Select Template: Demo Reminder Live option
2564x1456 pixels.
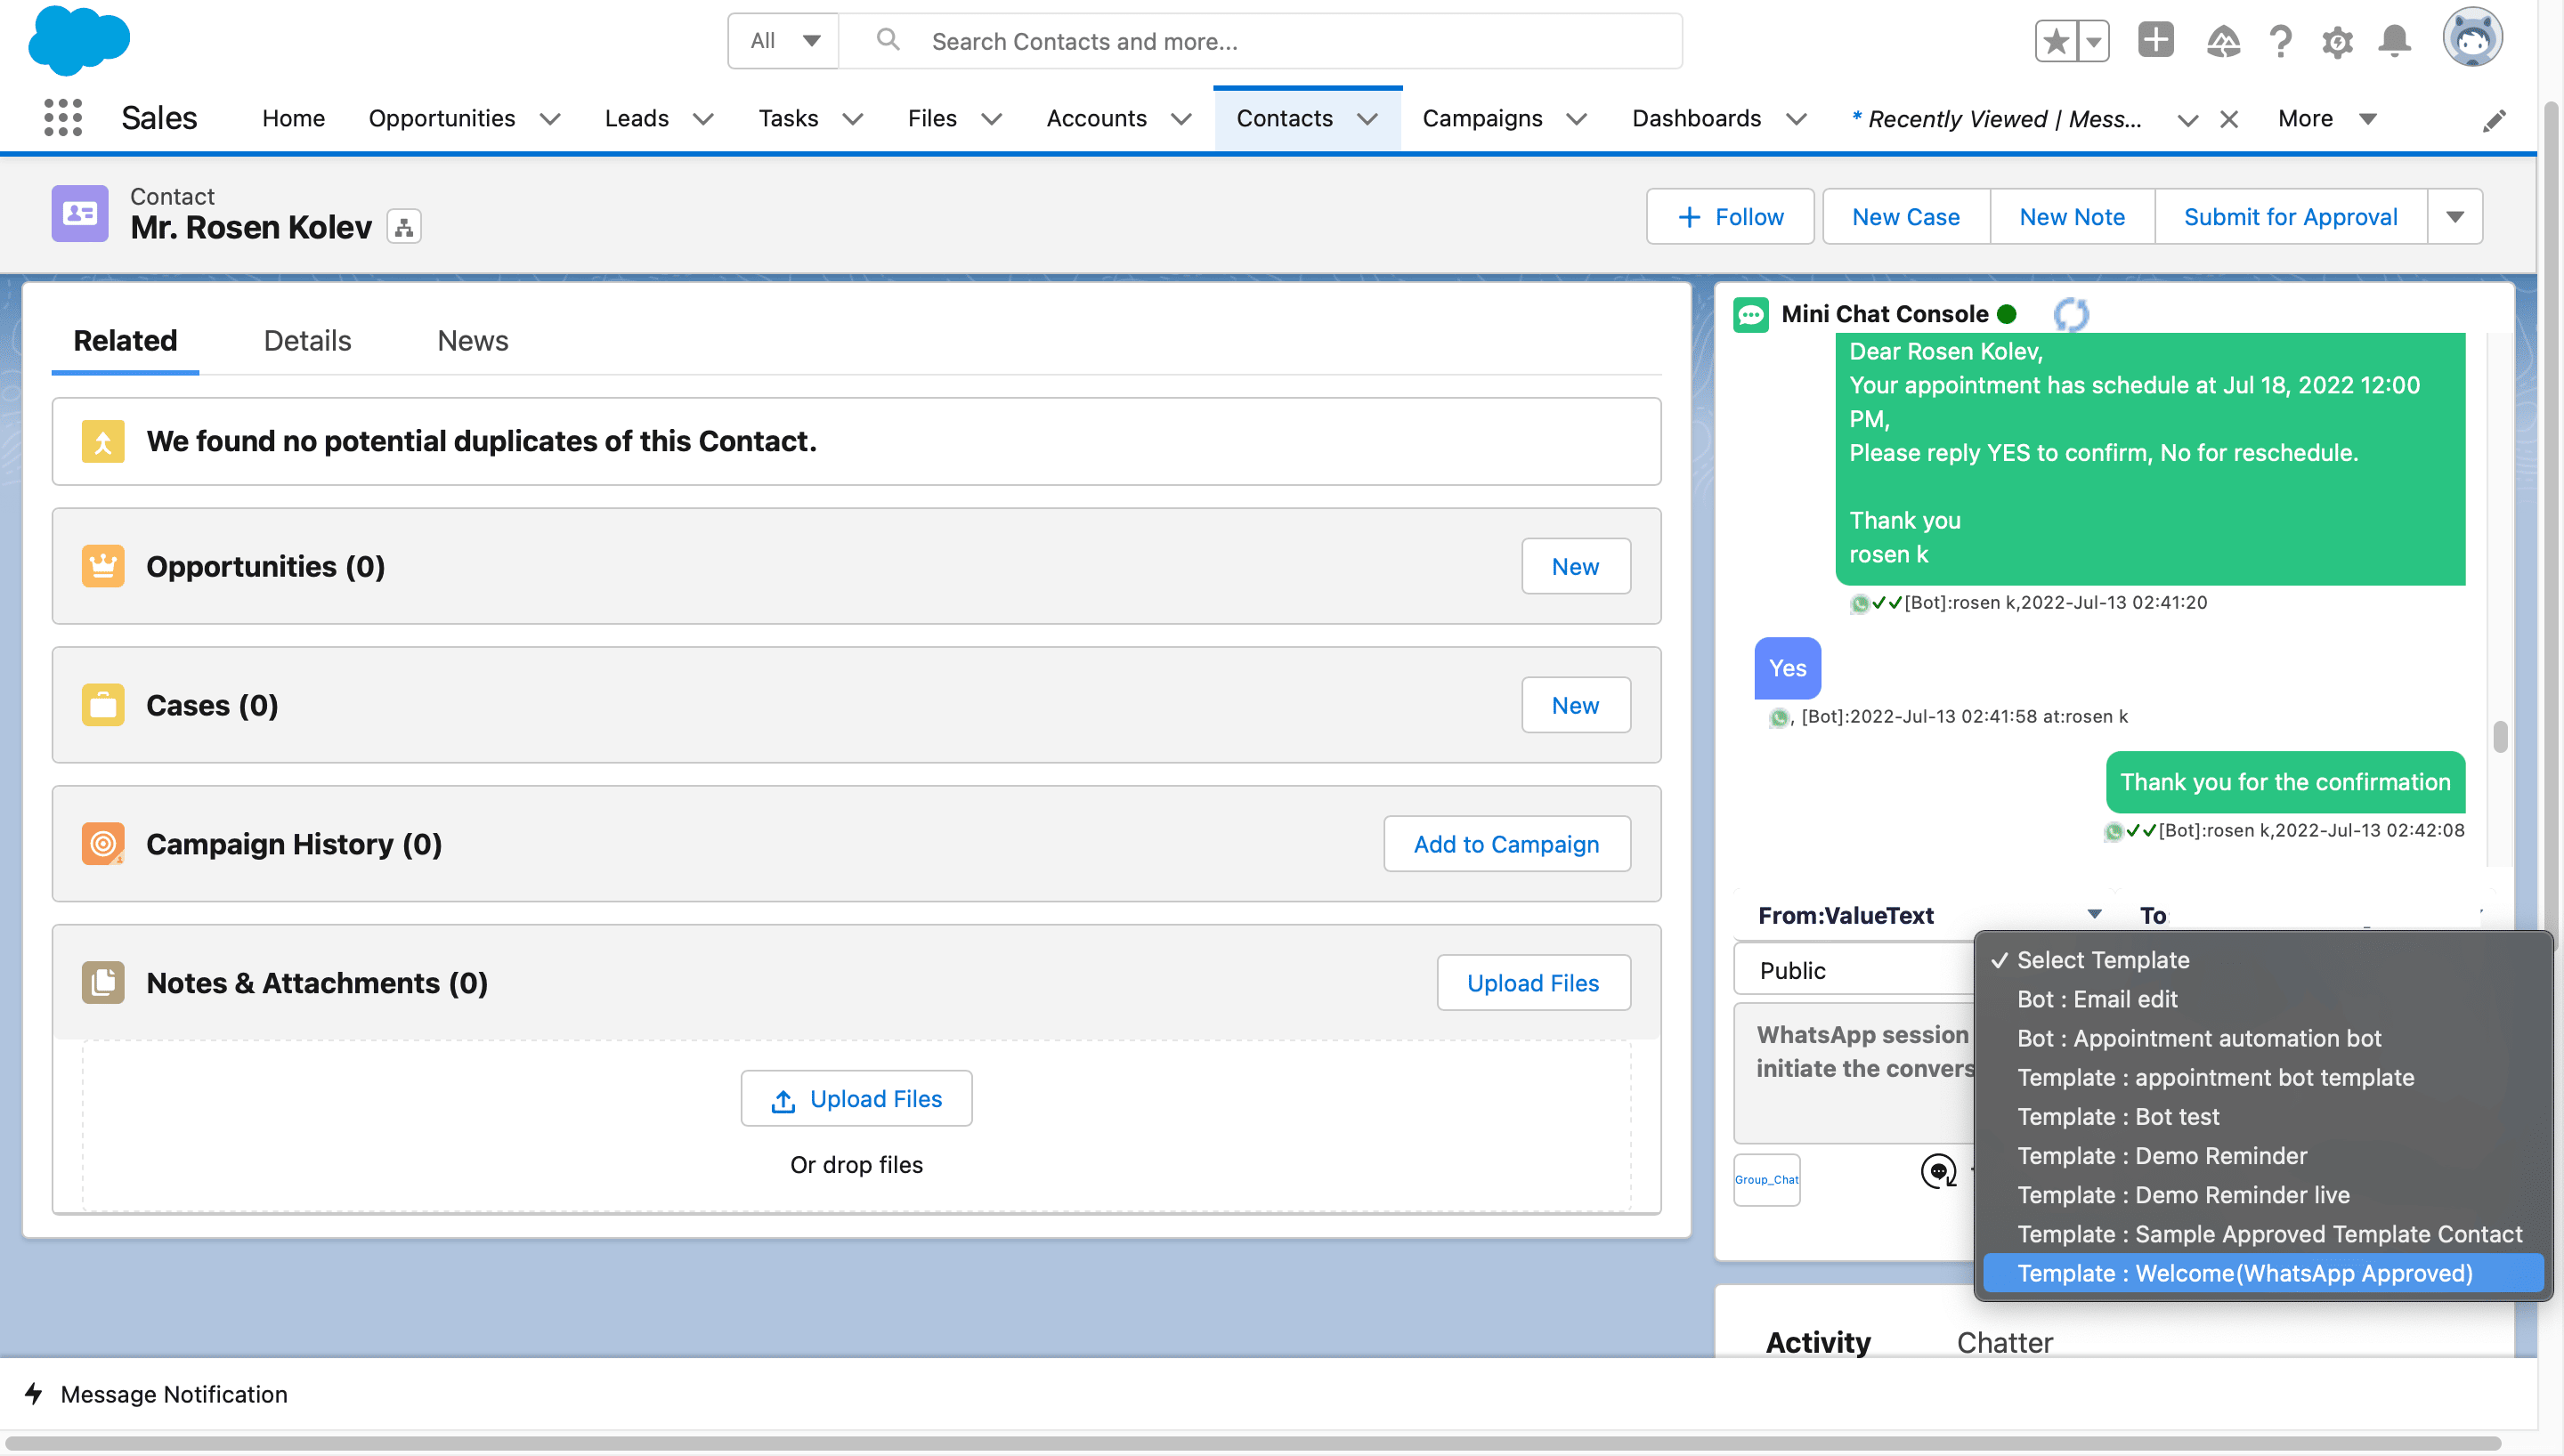point(2184,1193)
